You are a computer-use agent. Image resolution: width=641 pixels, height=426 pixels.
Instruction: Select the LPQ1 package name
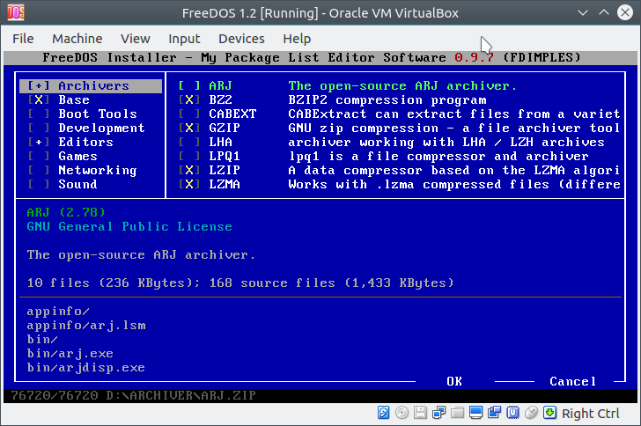pos(225,156)
